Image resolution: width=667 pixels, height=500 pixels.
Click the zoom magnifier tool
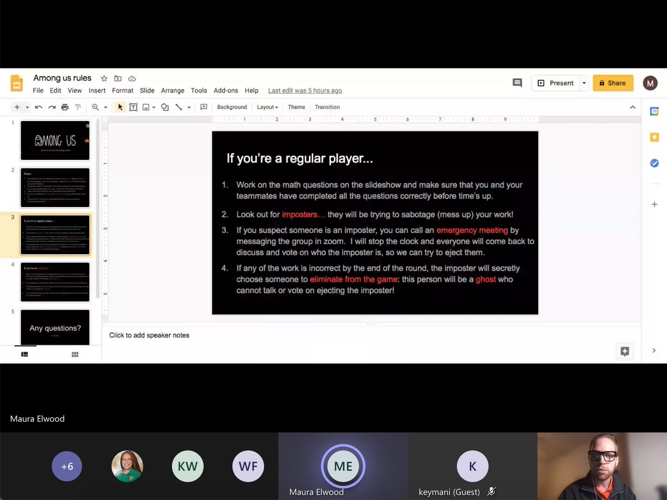coord(96,107)
